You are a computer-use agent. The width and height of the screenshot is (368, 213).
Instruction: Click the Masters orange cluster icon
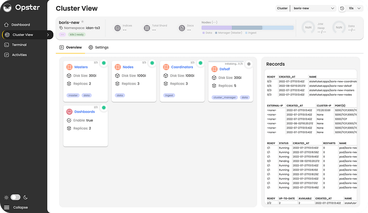click(69, 67)
